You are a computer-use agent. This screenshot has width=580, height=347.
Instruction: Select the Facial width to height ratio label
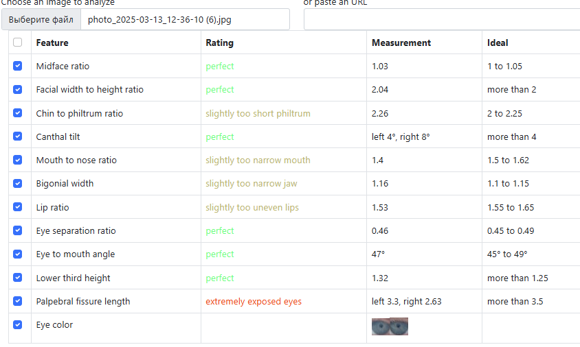pos(90,90)
